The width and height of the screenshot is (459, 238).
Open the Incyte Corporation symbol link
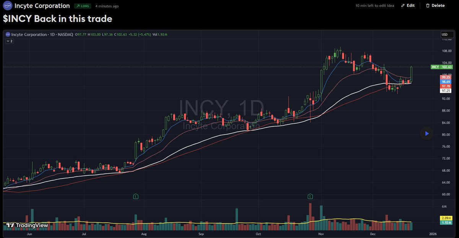pos(42,6)
